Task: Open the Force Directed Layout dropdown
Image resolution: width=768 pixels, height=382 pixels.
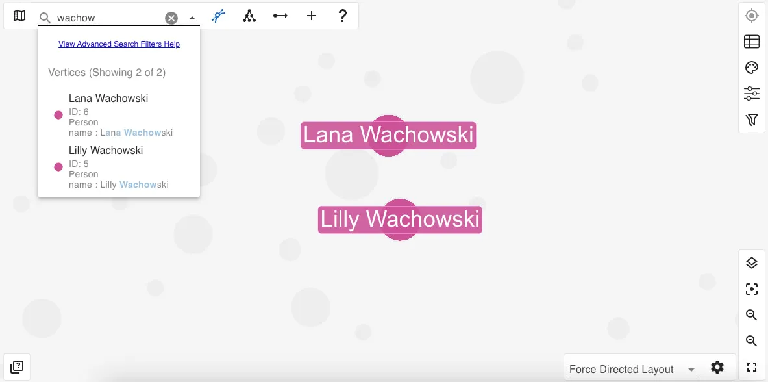Action: click(x=633, y=369)
